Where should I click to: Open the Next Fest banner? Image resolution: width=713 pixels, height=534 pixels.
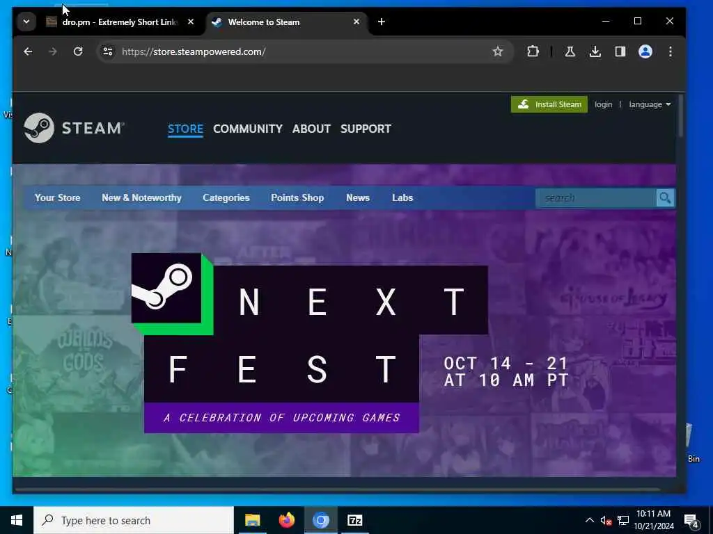pyautogui.click(x=344, y=342)
